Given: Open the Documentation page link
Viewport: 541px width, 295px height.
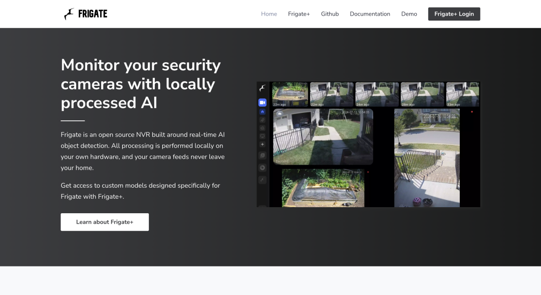Looking at the screenshot, I should (x=370, y=14).
